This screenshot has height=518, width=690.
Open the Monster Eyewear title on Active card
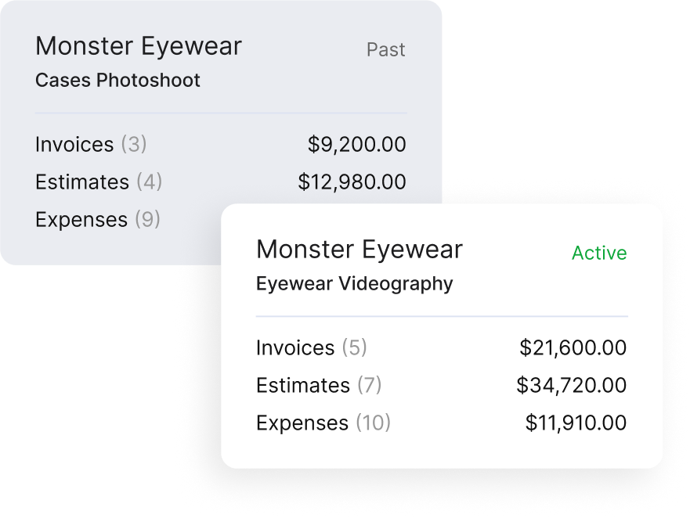pyautogui.click(x=359, y=250)
